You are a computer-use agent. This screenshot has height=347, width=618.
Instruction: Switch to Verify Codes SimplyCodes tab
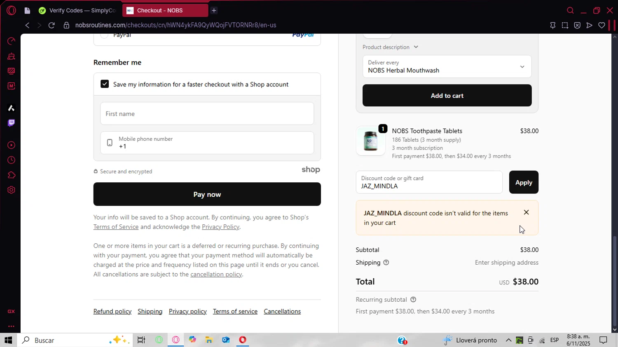click(x=77, y=10)
